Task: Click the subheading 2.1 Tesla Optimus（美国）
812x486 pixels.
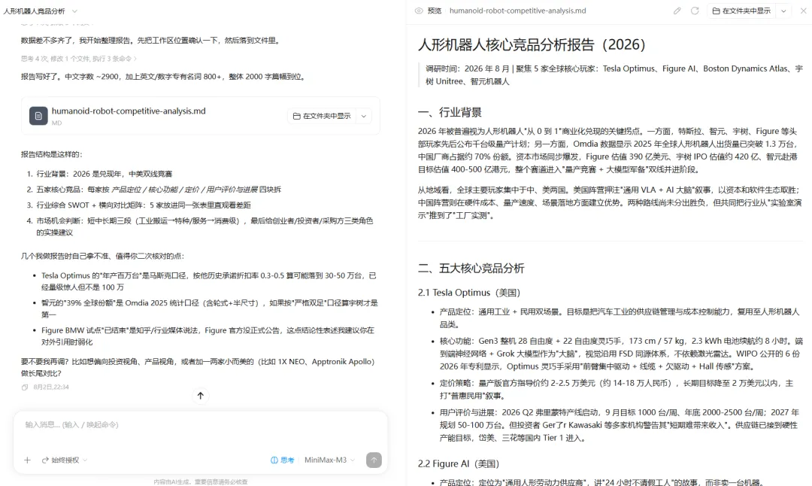Action: click(469, 293)
